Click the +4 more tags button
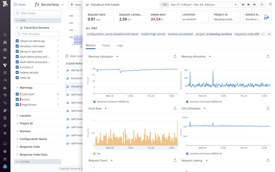The image size is (275, 172). tap(269, 34)
